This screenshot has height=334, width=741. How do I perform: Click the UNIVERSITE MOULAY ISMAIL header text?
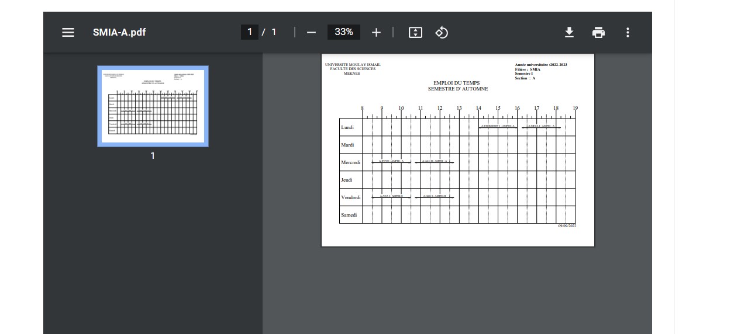[x=352, y=65]
